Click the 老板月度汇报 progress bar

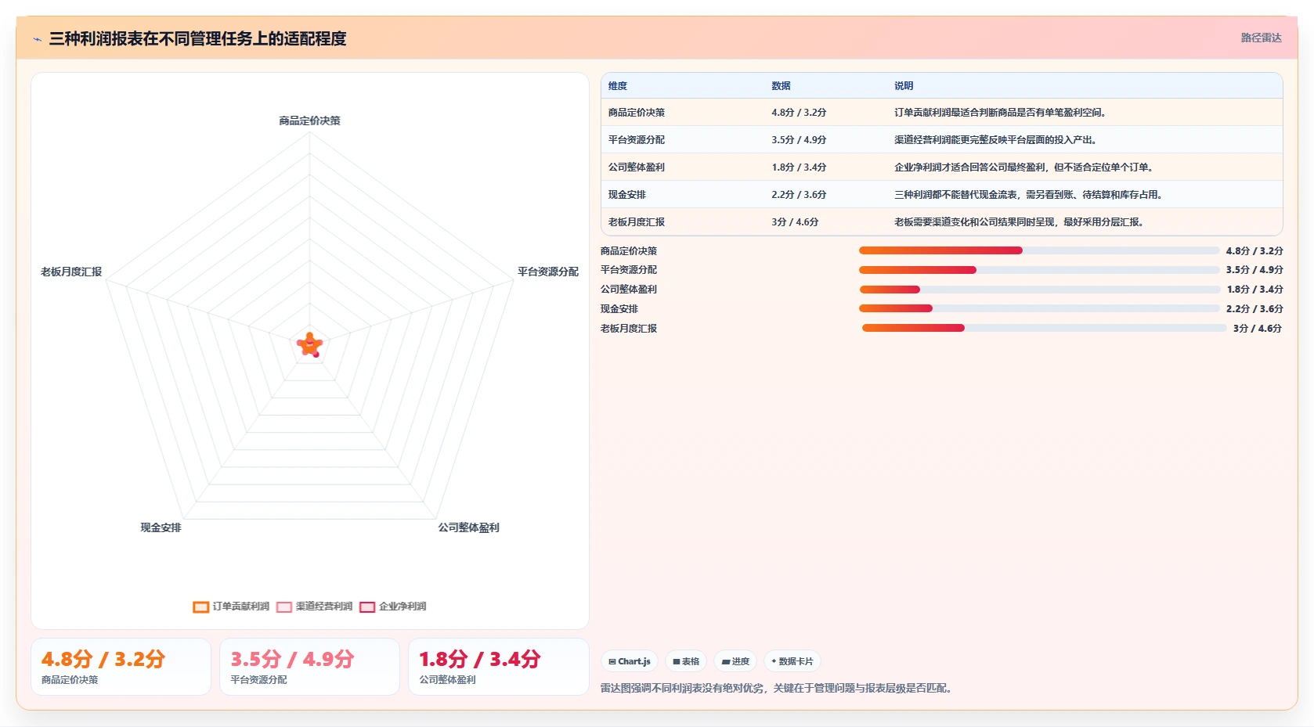(x=1044, y=328)
